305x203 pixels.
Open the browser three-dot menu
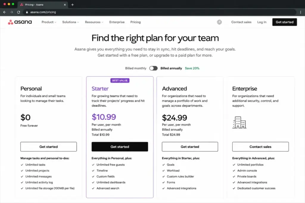pyautogui.click(x=301, y=12)
